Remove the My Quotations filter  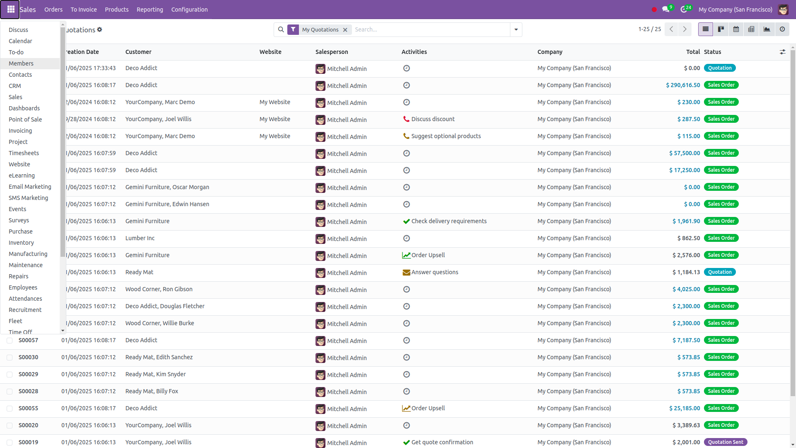pyautogui.click(x=345, y=30)
